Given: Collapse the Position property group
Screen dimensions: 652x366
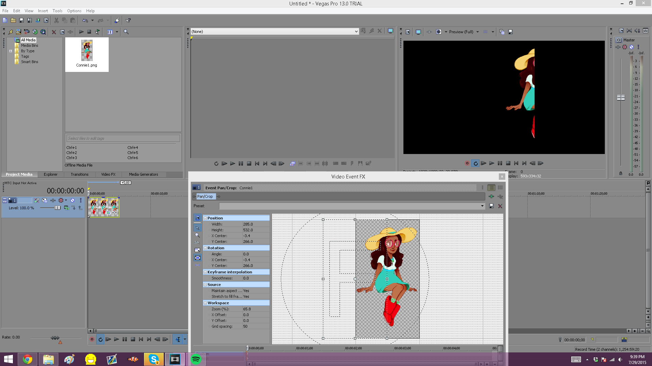Looking at the screenshot, I should click(x=205, y=218).
